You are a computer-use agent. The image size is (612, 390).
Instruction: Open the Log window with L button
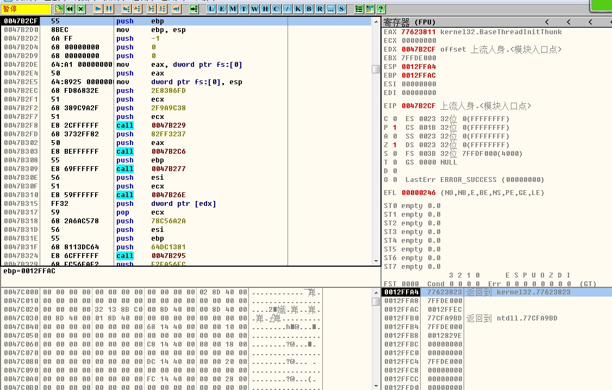coord(211,9)
